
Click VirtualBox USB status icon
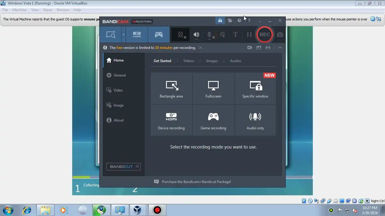pyautogui.click(x=329, y=201)
